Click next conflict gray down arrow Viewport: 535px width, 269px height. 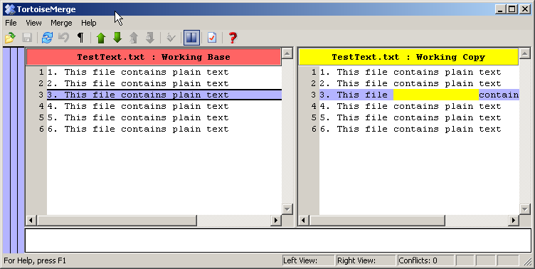tap(150, 38)
